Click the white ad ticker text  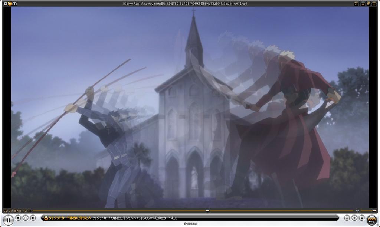(135, 218)
